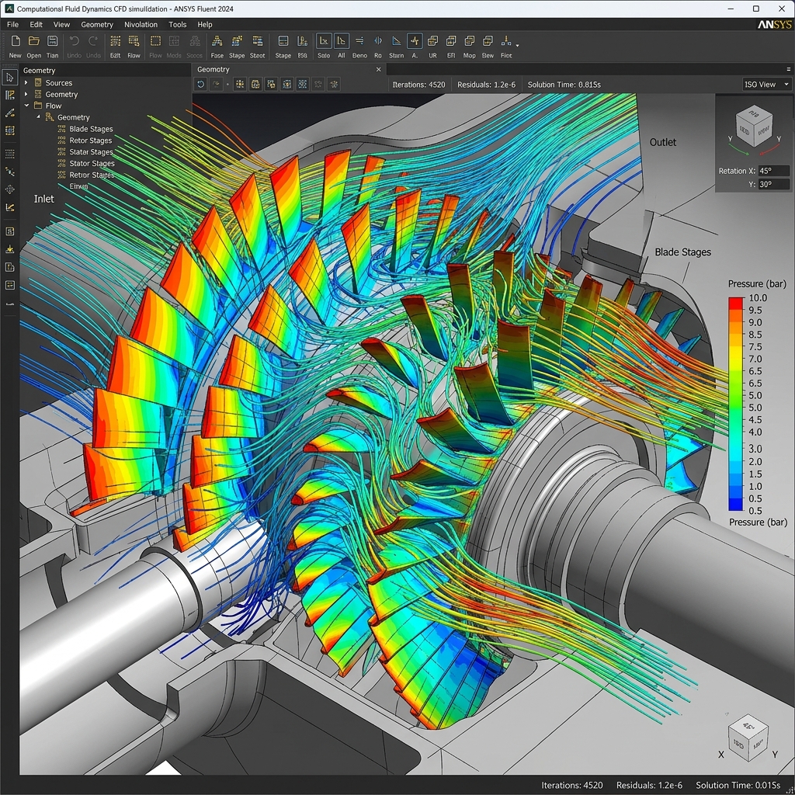Select Retor Stages in the tree

(90, 141)
